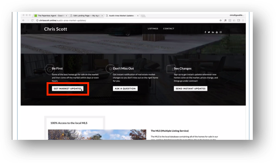Open the Contact menu item
This screenshot has width=277, height=164.
(x=169, y=29)
